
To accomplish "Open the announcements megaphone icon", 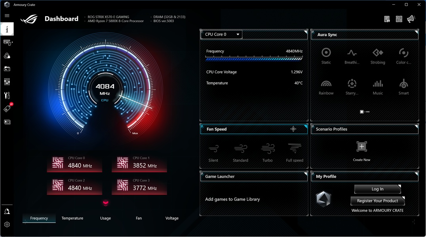I will point(411,19).
